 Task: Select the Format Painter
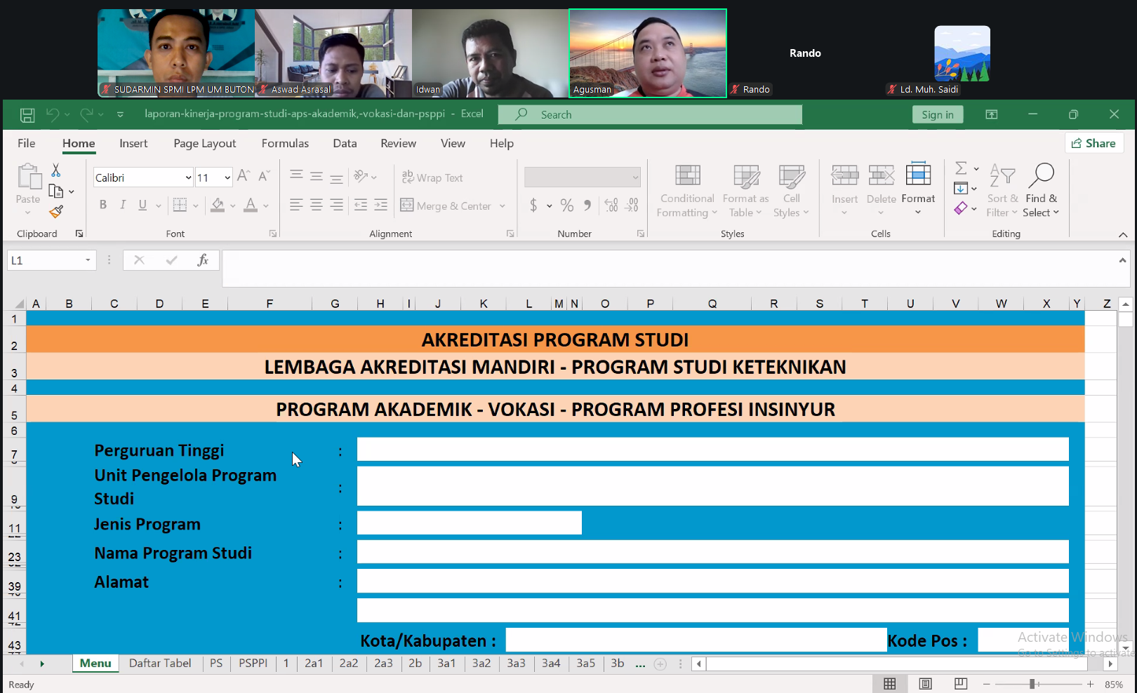56,211
